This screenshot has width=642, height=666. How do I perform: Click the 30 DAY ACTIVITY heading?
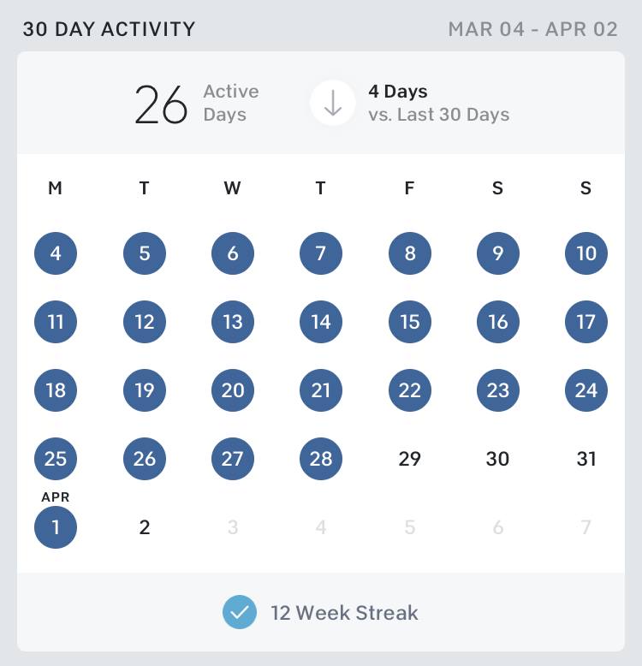109,29
